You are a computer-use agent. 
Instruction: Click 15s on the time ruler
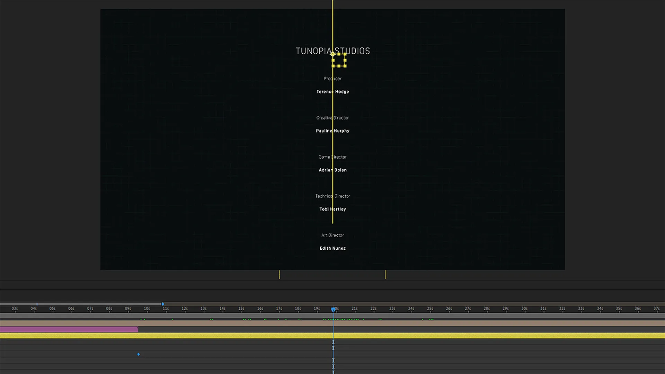[241, 308]
